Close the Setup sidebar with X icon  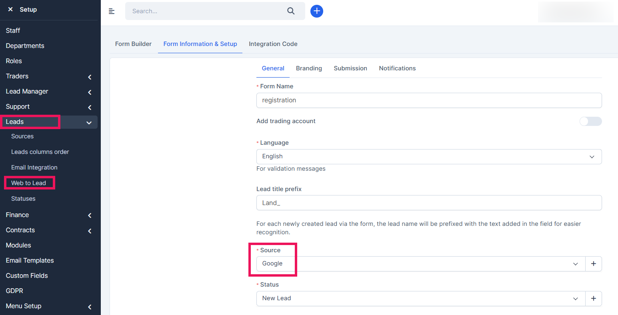(10, 9)
